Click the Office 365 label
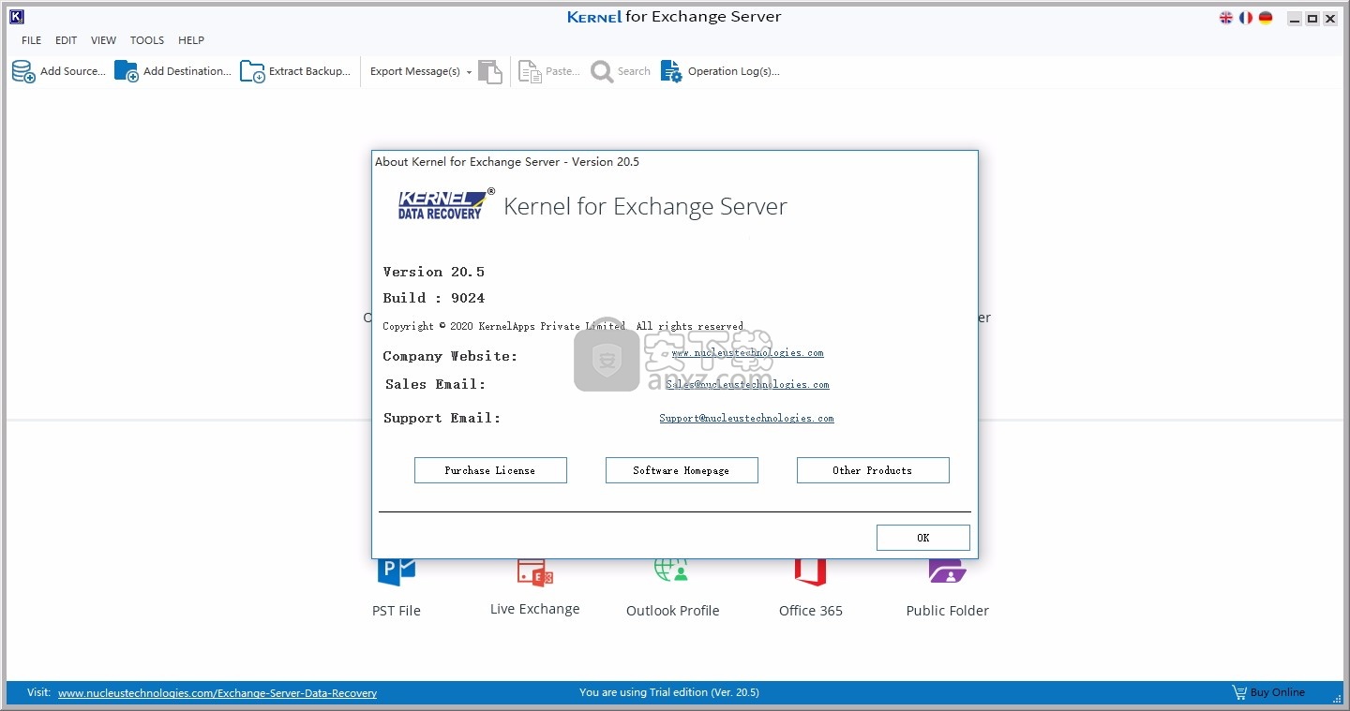Image resolution: width=1350 pixels, height=711 pixels. [x=811, y=611]
